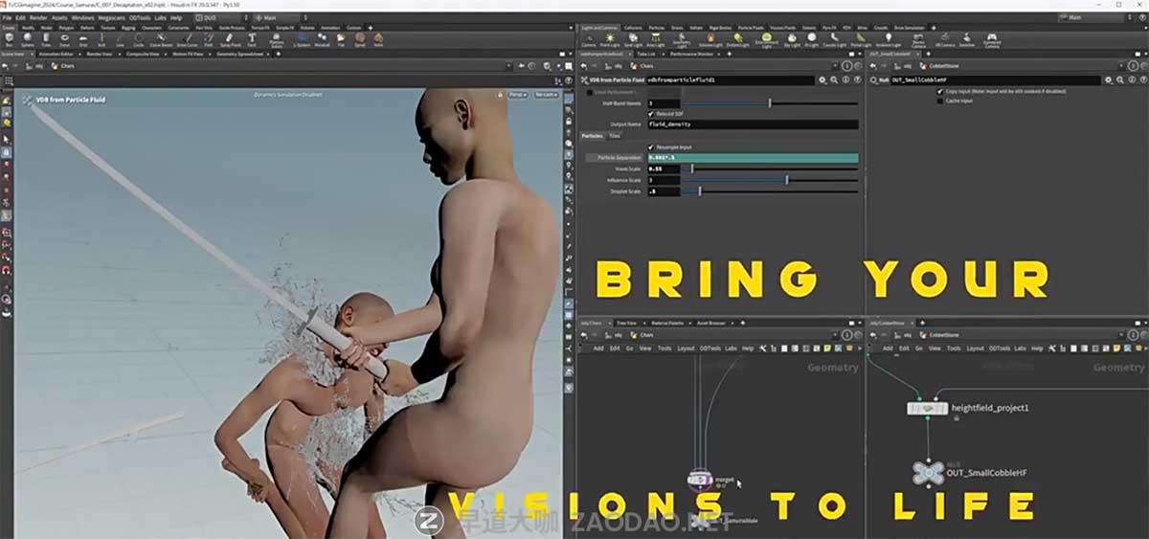This screenshot has height=539, width=1149.
Task: Select the Spray Paint shelf tool
Action: [x=230, y=39]
